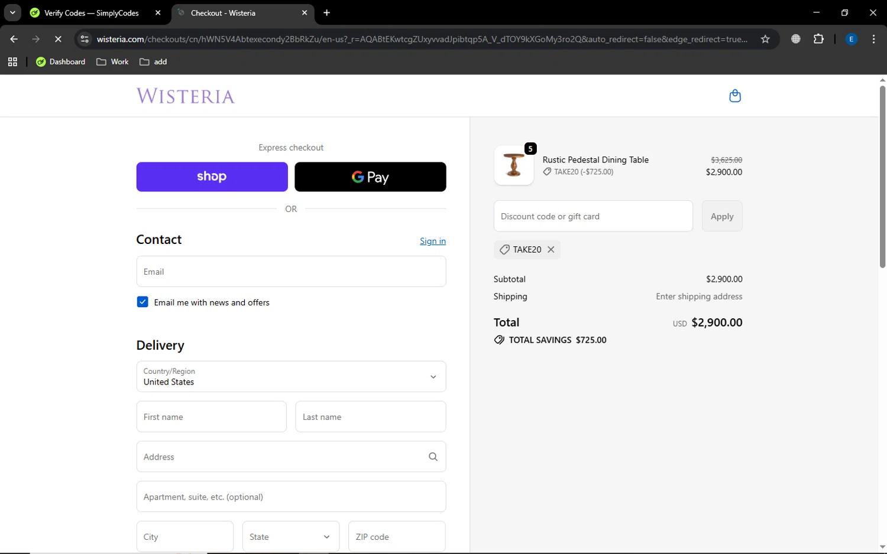The width and height of the screenshot is (887, 554).
Task: Click the Total amount $2,900.00
Action: coord(717,322)
